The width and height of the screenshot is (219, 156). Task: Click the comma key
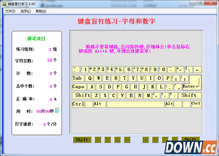(156, 95)
